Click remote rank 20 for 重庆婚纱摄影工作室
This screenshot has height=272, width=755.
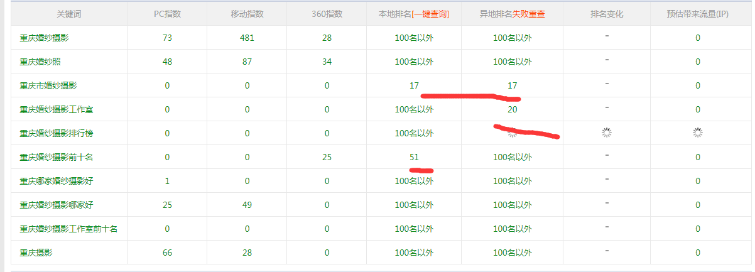click(513, 109)
